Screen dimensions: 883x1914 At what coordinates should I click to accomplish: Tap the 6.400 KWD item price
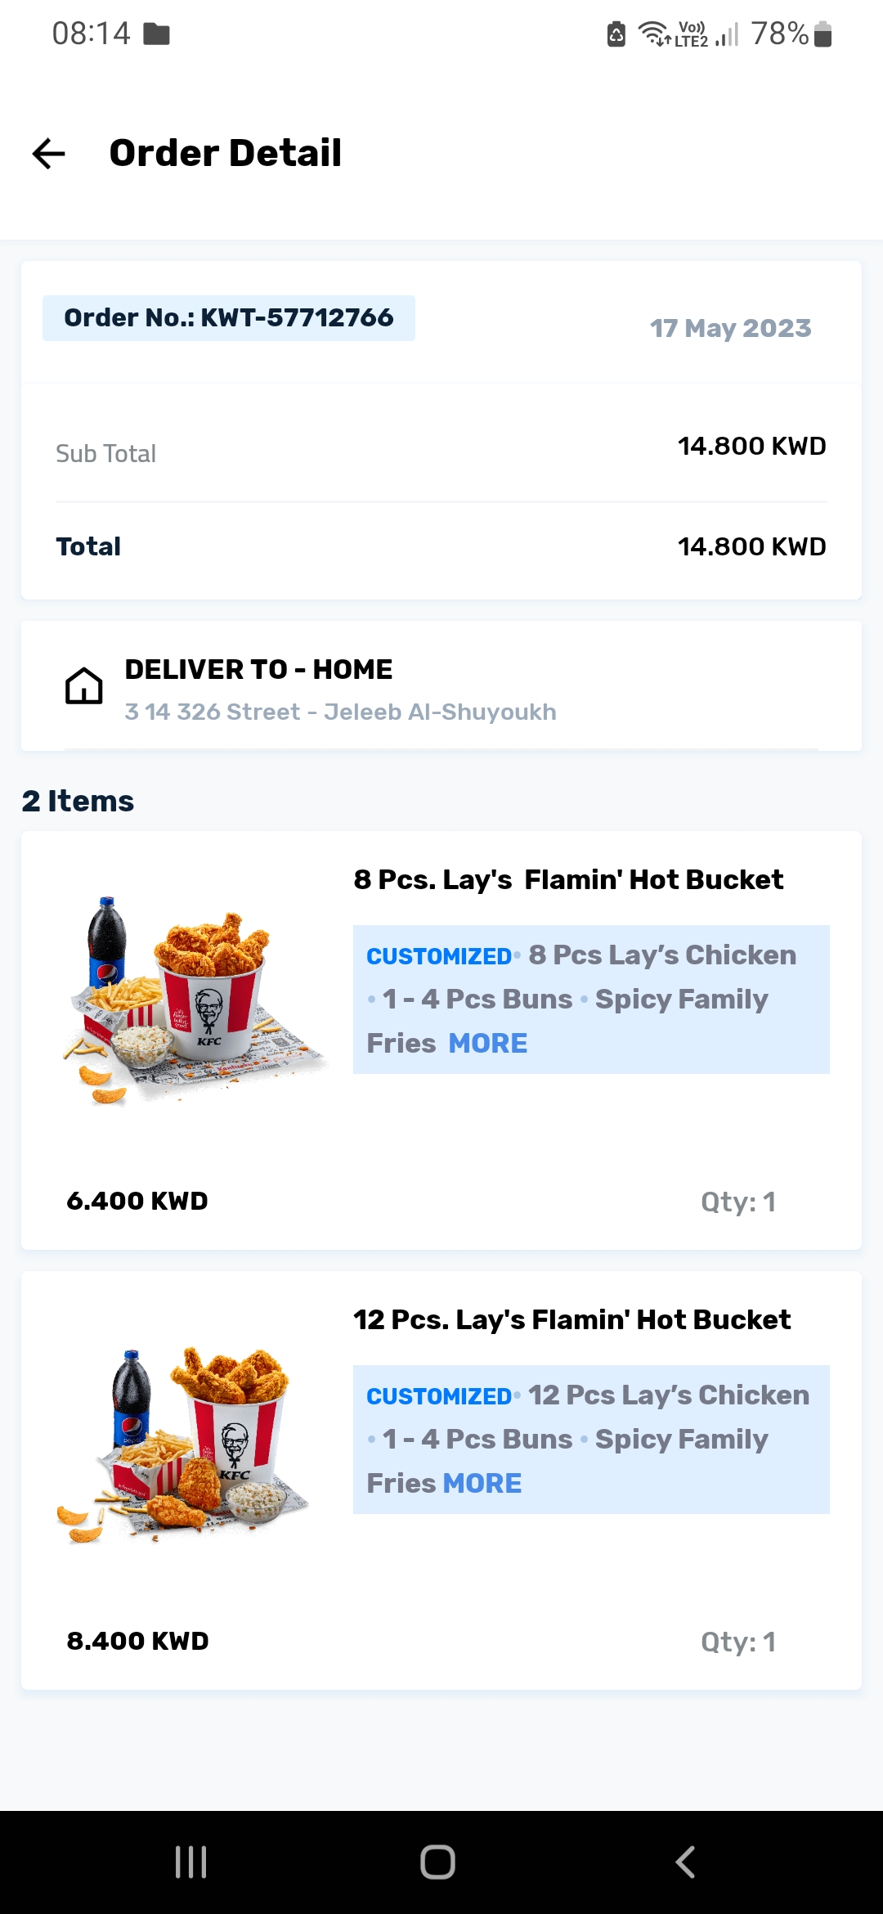[x=137, y=1201]
